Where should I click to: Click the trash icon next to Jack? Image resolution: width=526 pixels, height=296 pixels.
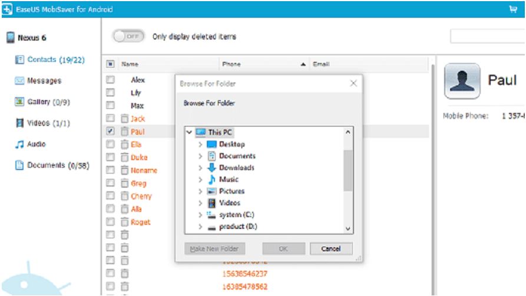pyautogui.click(x=124, y=118)
